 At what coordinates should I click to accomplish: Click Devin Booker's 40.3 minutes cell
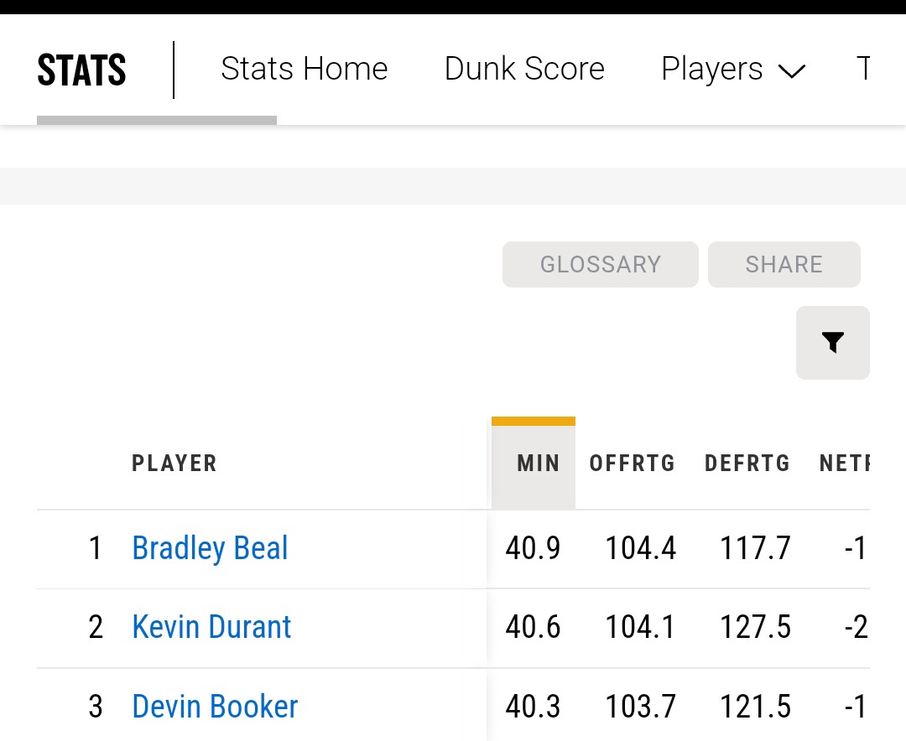click(533, 706)
